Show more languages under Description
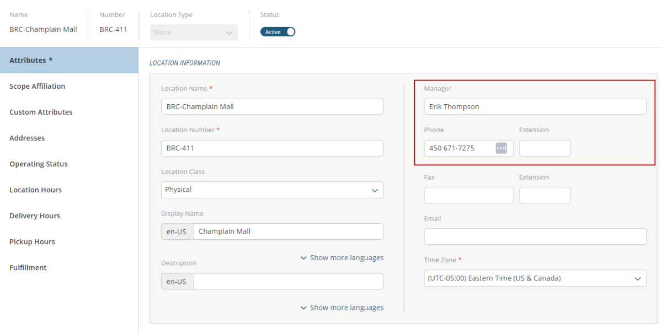662x334 pixels. 342,308
